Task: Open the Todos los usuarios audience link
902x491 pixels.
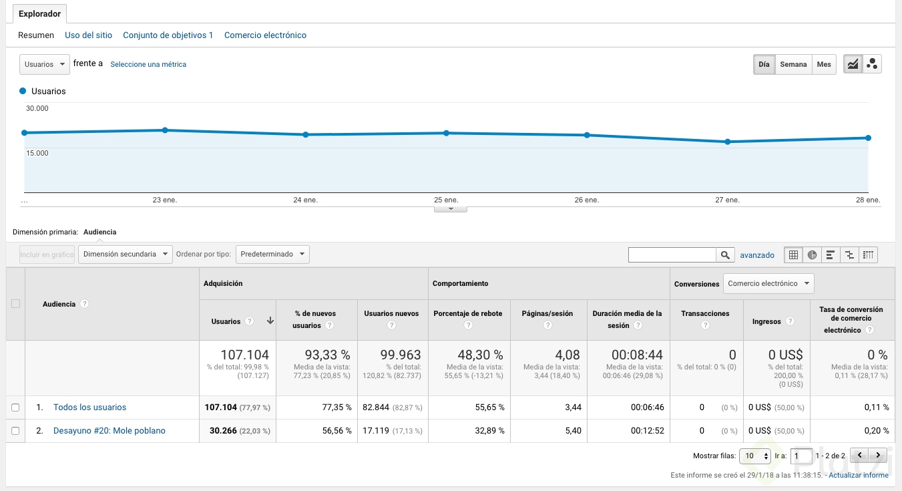Action: (90, 407)
